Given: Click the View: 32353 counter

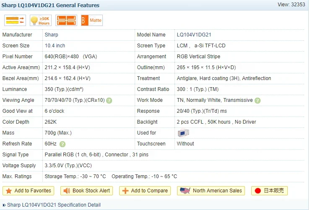Looking at the screenshot, I should (x=291, y=5).
